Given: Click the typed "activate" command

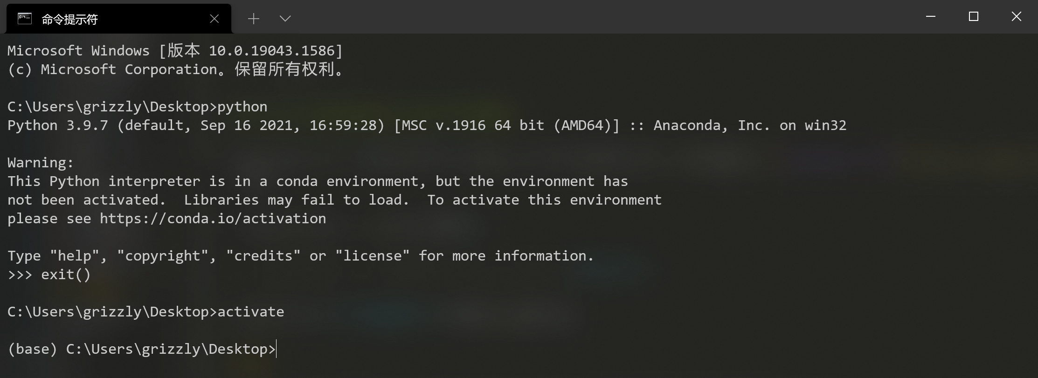Looking at the screenshot, I should click(x=251, y=312).
